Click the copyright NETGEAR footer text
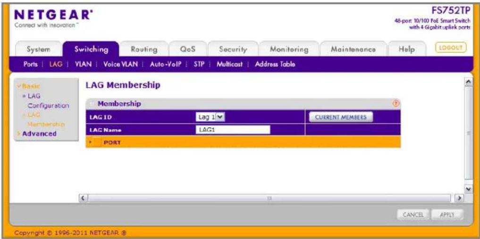The width and height of the screenshot is (480, 239). (71, 233)
